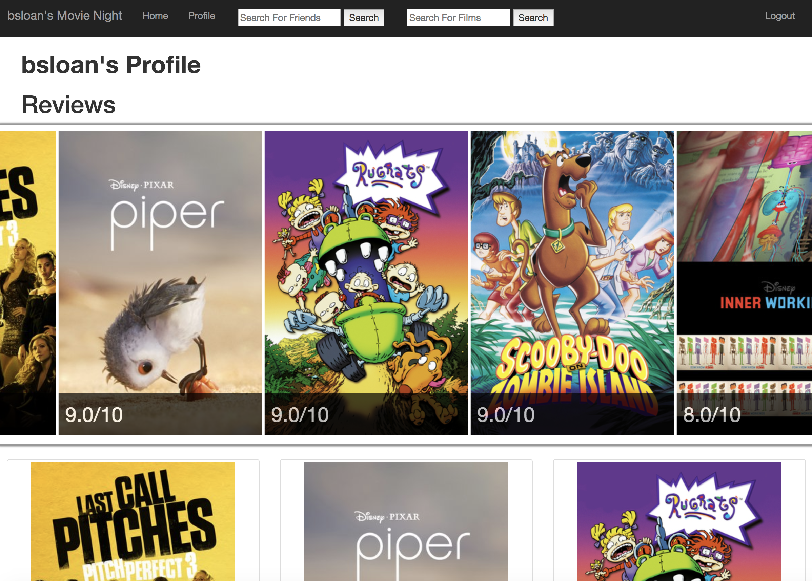Select the Rugrats review card below the carousel
This screenshot has width=812, height=581.
point(679,520)
